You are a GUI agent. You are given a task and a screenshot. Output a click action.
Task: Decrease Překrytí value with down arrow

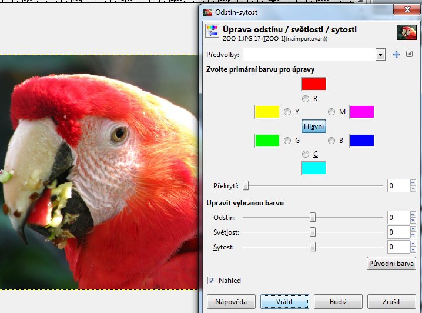coord(413,189)
